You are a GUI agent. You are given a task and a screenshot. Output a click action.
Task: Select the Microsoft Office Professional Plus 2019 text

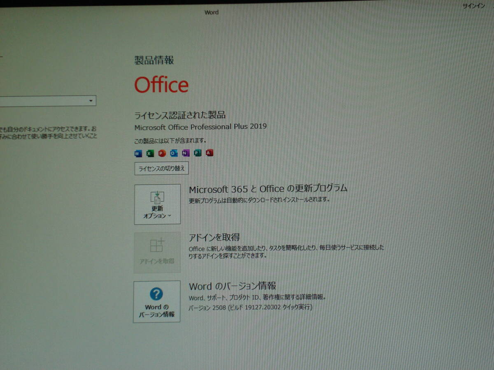(x=200, y=127)
